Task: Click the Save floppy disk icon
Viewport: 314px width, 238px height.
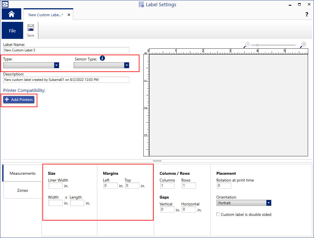Action: coord(31,28)
